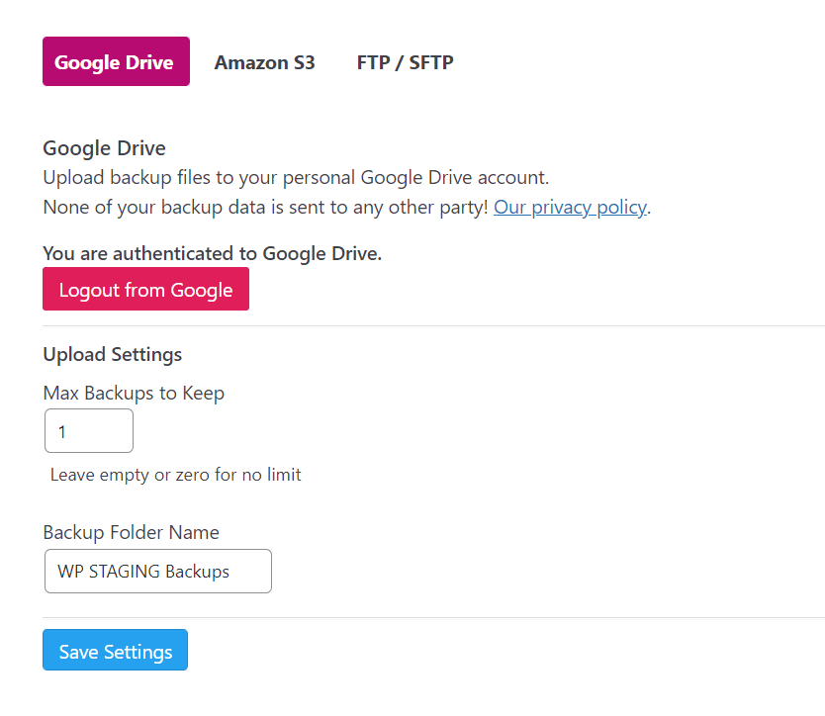
Task: Click the number 1 in the backups field
Action: coord(62,432)
